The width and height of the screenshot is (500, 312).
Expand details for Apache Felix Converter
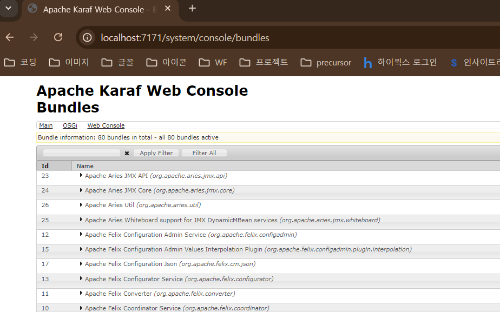point(81,293)
